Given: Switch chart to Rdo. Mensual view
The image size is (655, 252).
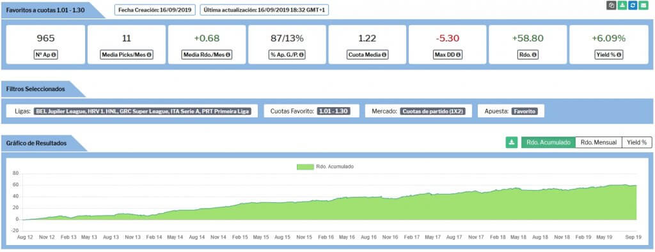Looking at the screenshot, I should 599,142.
